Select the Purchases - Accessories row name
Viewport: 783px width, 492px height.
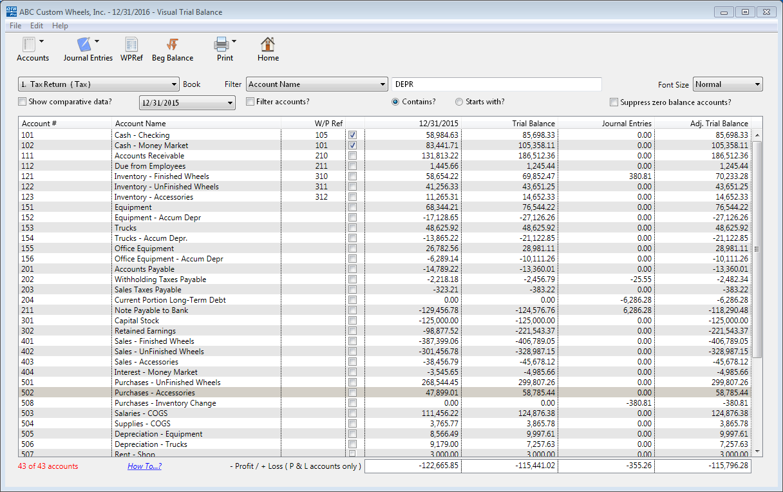(155, 393)
